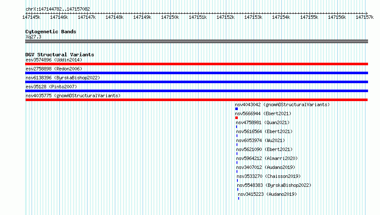Image resolution: width=380 pixels, height=215 pixels.
Task: Open nsv4043042 gnomAD variant label
Action: click(x=282, y=105)
